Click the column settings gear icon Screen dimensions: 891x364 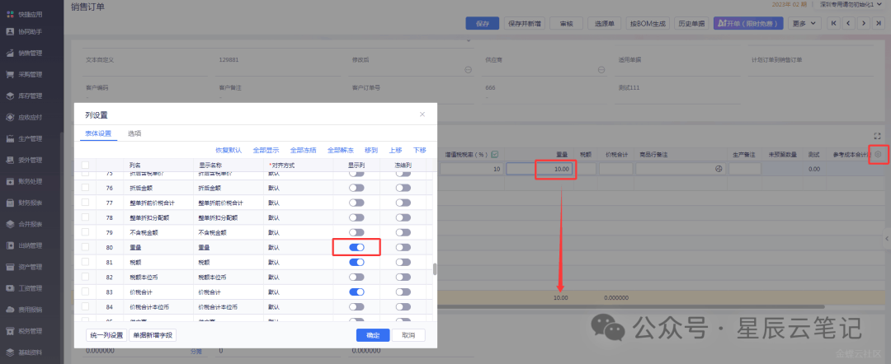pos(878,154)
